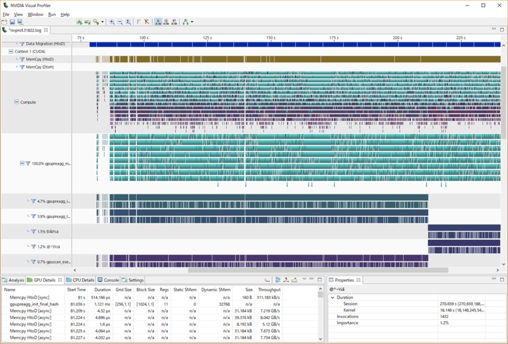This screenshot has height=344, width=508.
Task: Open the Console tab
Action: point(109,280)
